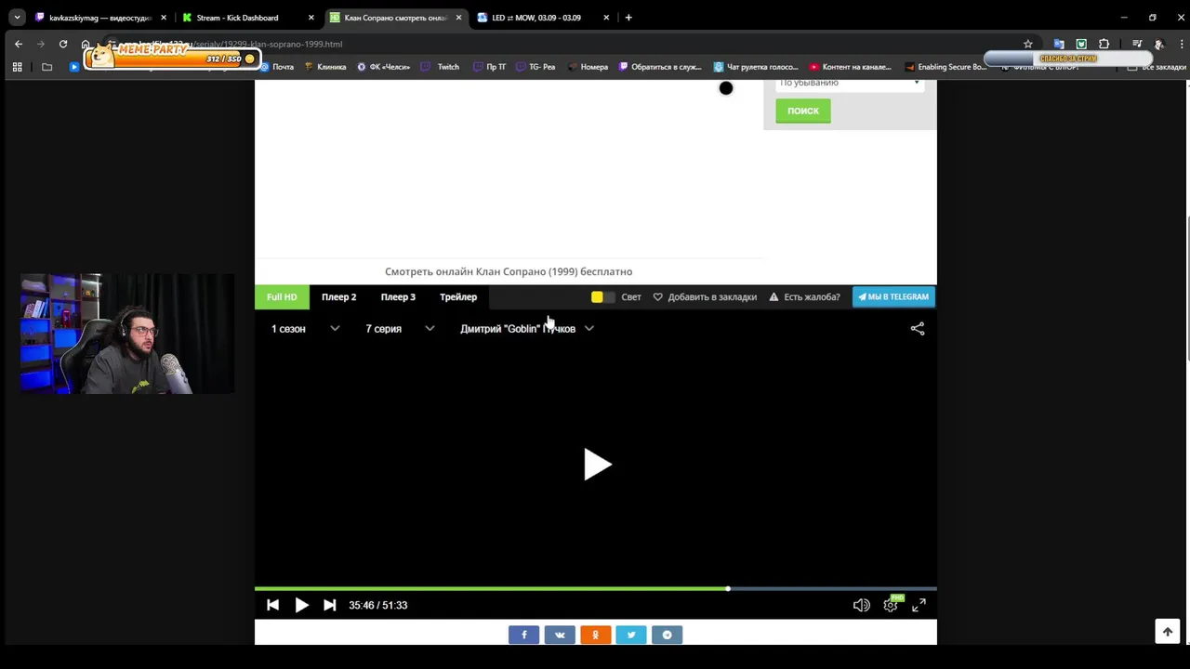Screen dimensions: 1190x669
Task: Open the Чат рулетка голосо... bookmark
Action: coord(756,67)
